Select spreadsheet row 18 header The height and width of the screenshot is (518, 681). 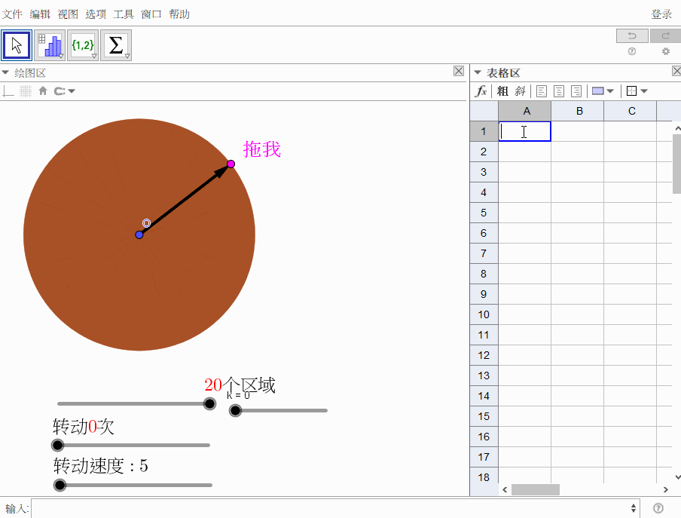coord(484,477)
